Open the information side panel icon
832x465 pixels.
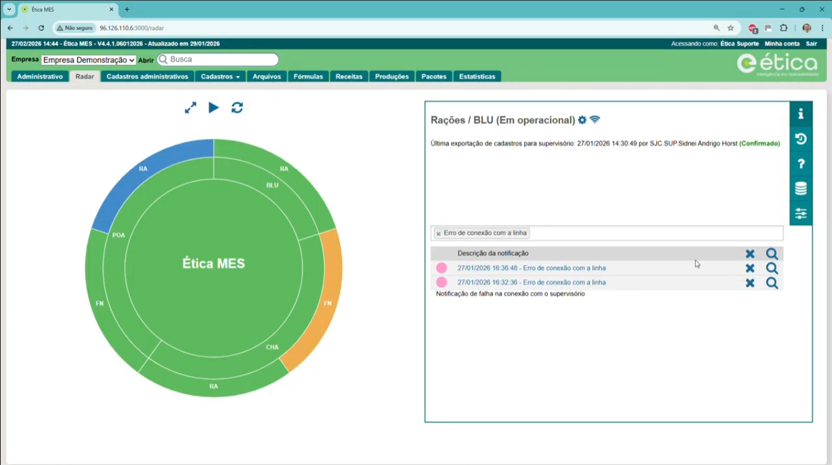point(801,114)
